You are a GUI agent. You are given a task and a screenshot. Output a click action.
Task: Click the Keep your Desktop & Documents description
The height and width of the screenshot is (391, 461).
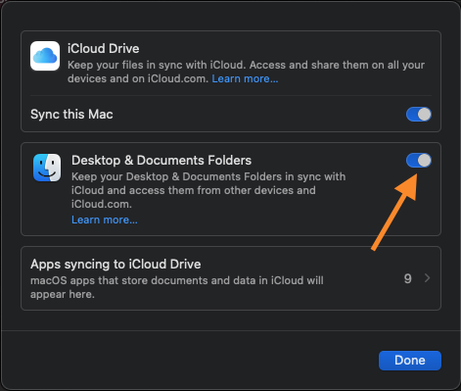pyautogui.click(x=208, y=190)
